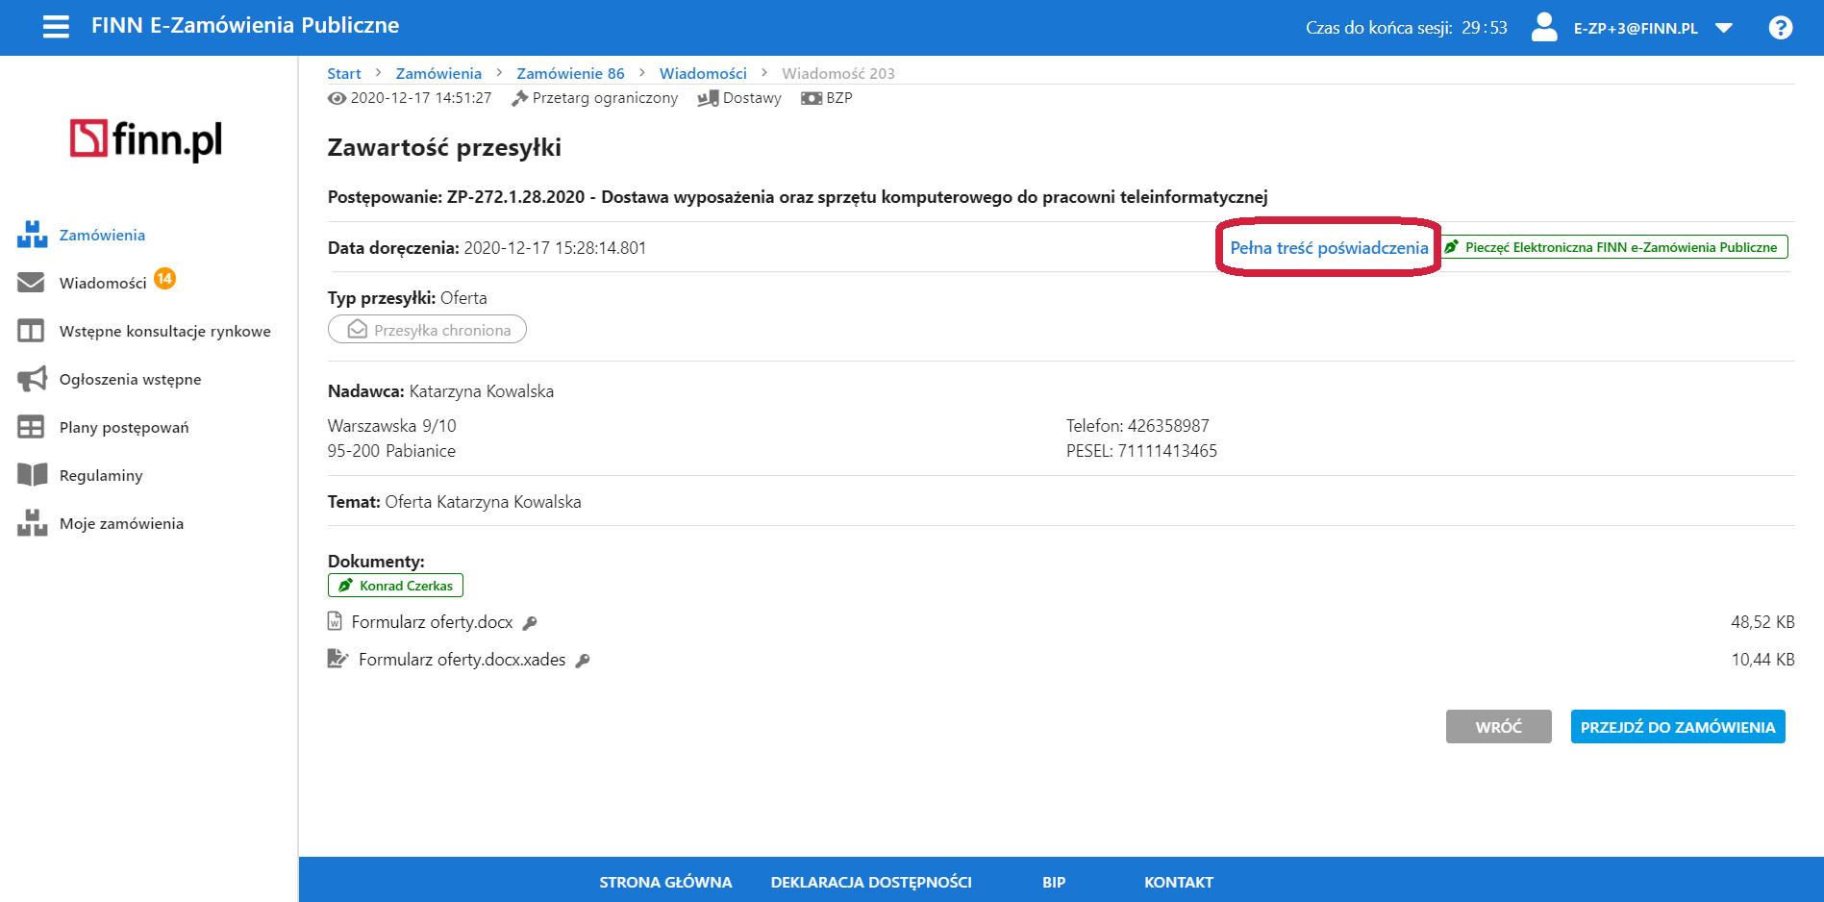Click the Zamówienia sidebar boxes icon
The height and width of the screenshot is (902, 1824).
32,235
